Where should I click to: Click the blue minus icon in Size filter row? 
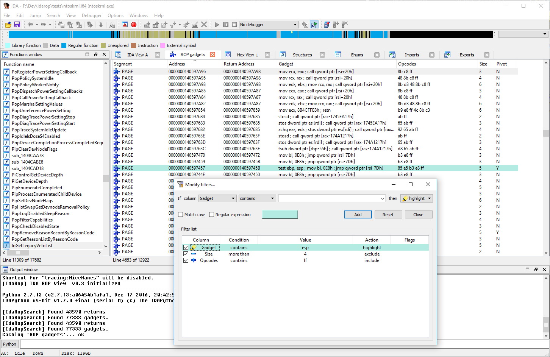pyautogui.click(x=194, y=254)
